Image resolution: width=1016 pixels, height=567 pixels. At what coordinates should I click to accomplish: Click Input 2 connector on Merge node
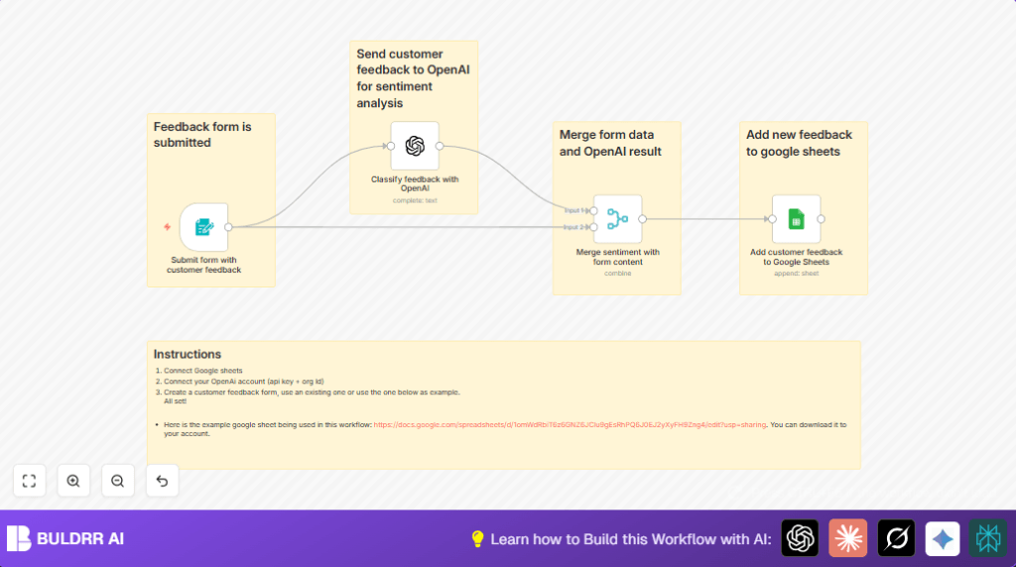(x=593, y=227)
